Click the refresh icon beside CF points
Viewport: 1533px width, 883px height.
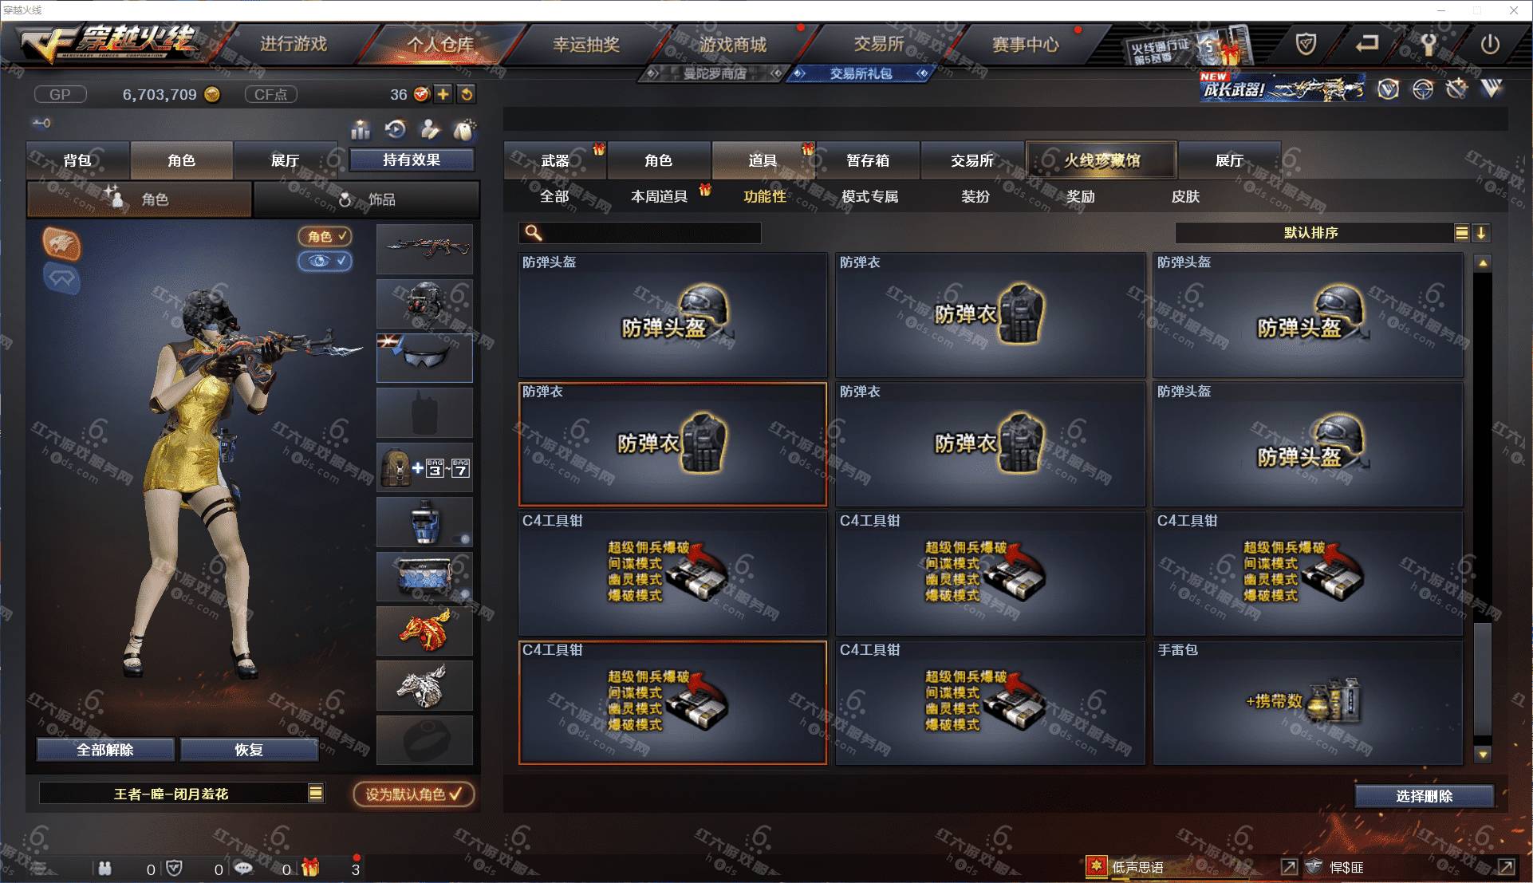pos(466,94)
